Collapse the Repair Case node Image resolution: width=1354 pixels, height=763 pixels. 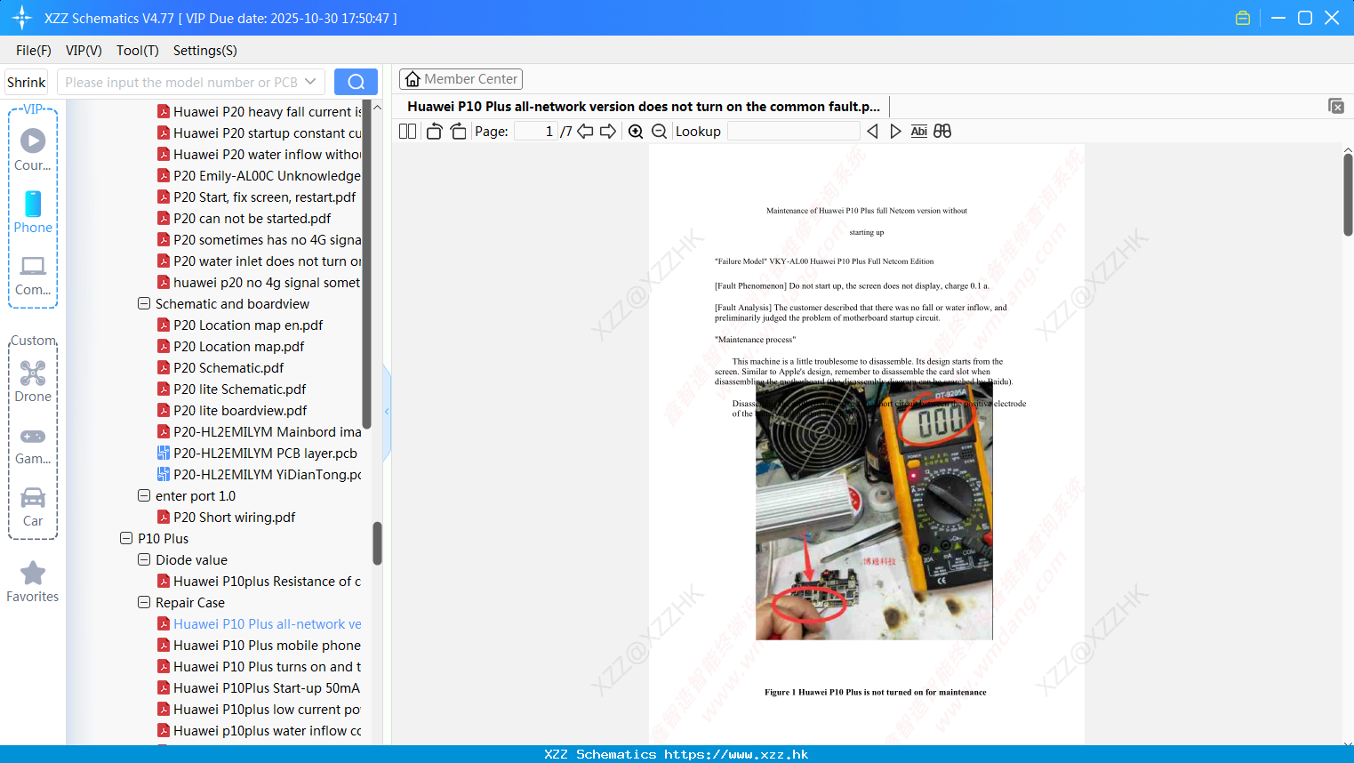click(x=144, y=602)
